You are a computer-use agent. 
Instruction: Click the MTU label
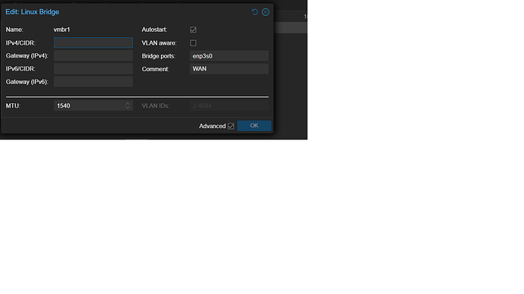point(13,105)
